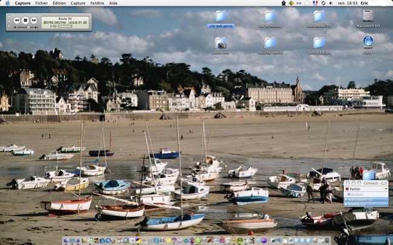The image size is (393, 245).
Task: Adjust the iTunes volume slider knob
Action: (x=29, y=27)
